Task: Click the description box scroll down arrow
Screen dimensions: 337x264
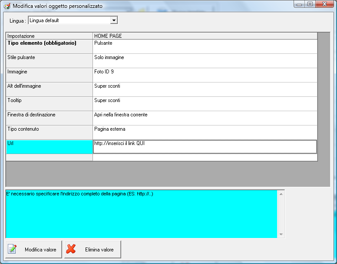Action: (x=281, y=234)
